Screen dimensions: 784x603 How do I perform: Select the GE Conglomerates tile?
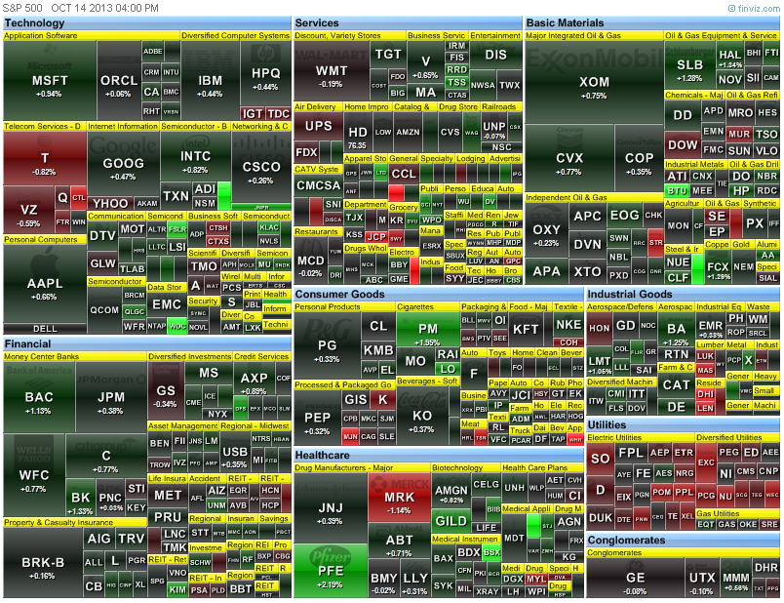[x=635, y=579]
